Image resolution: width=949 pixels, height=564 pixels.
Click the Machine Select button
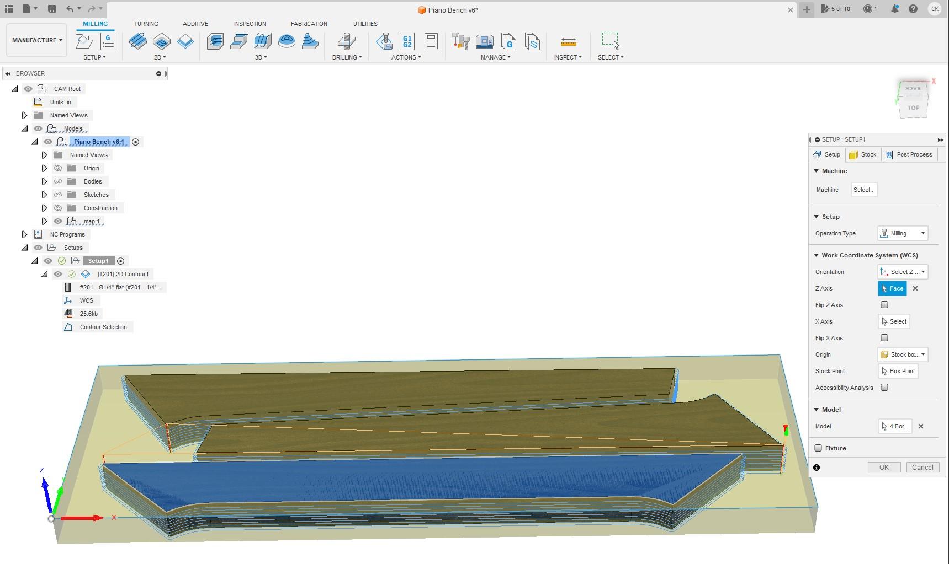(863, 190)
